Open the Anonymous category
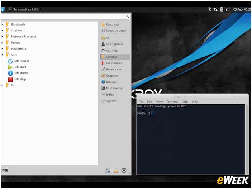This screenshot has width=252, height=189. [x=112, y=44]
